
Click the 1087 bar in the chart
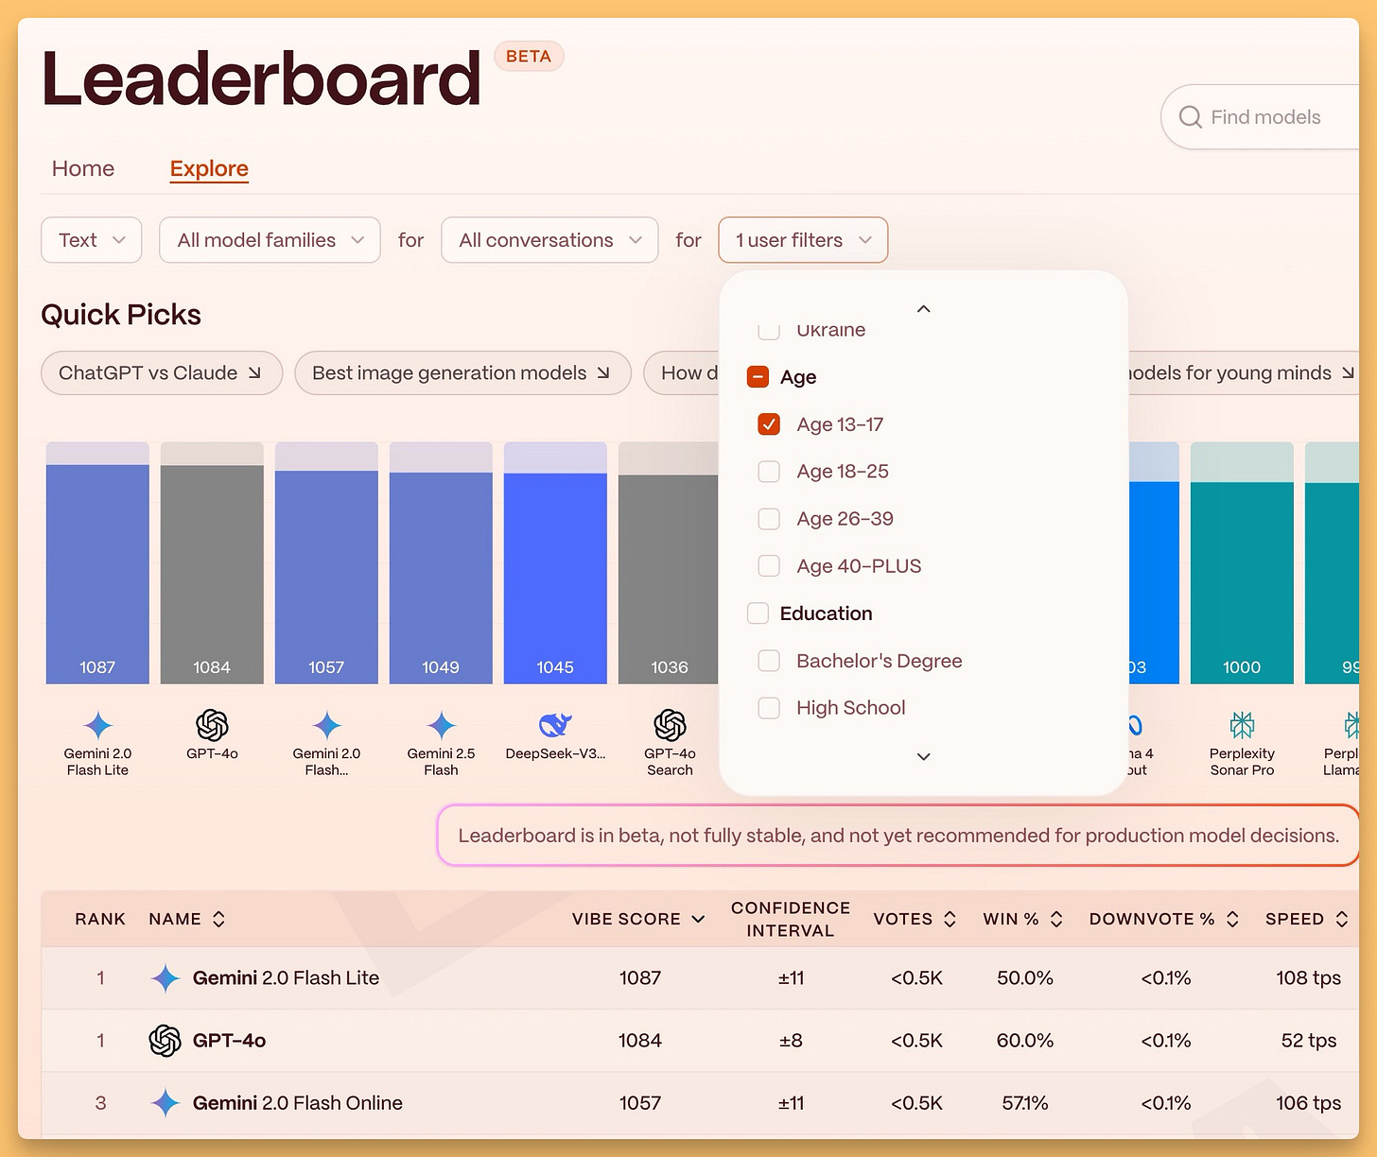click(97, 574)
